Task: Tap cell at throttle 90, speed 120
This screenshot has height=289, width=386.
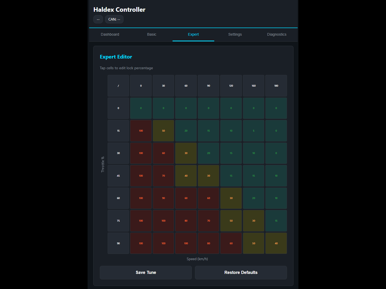Action: pyautogui.click(x=231, y=243)
